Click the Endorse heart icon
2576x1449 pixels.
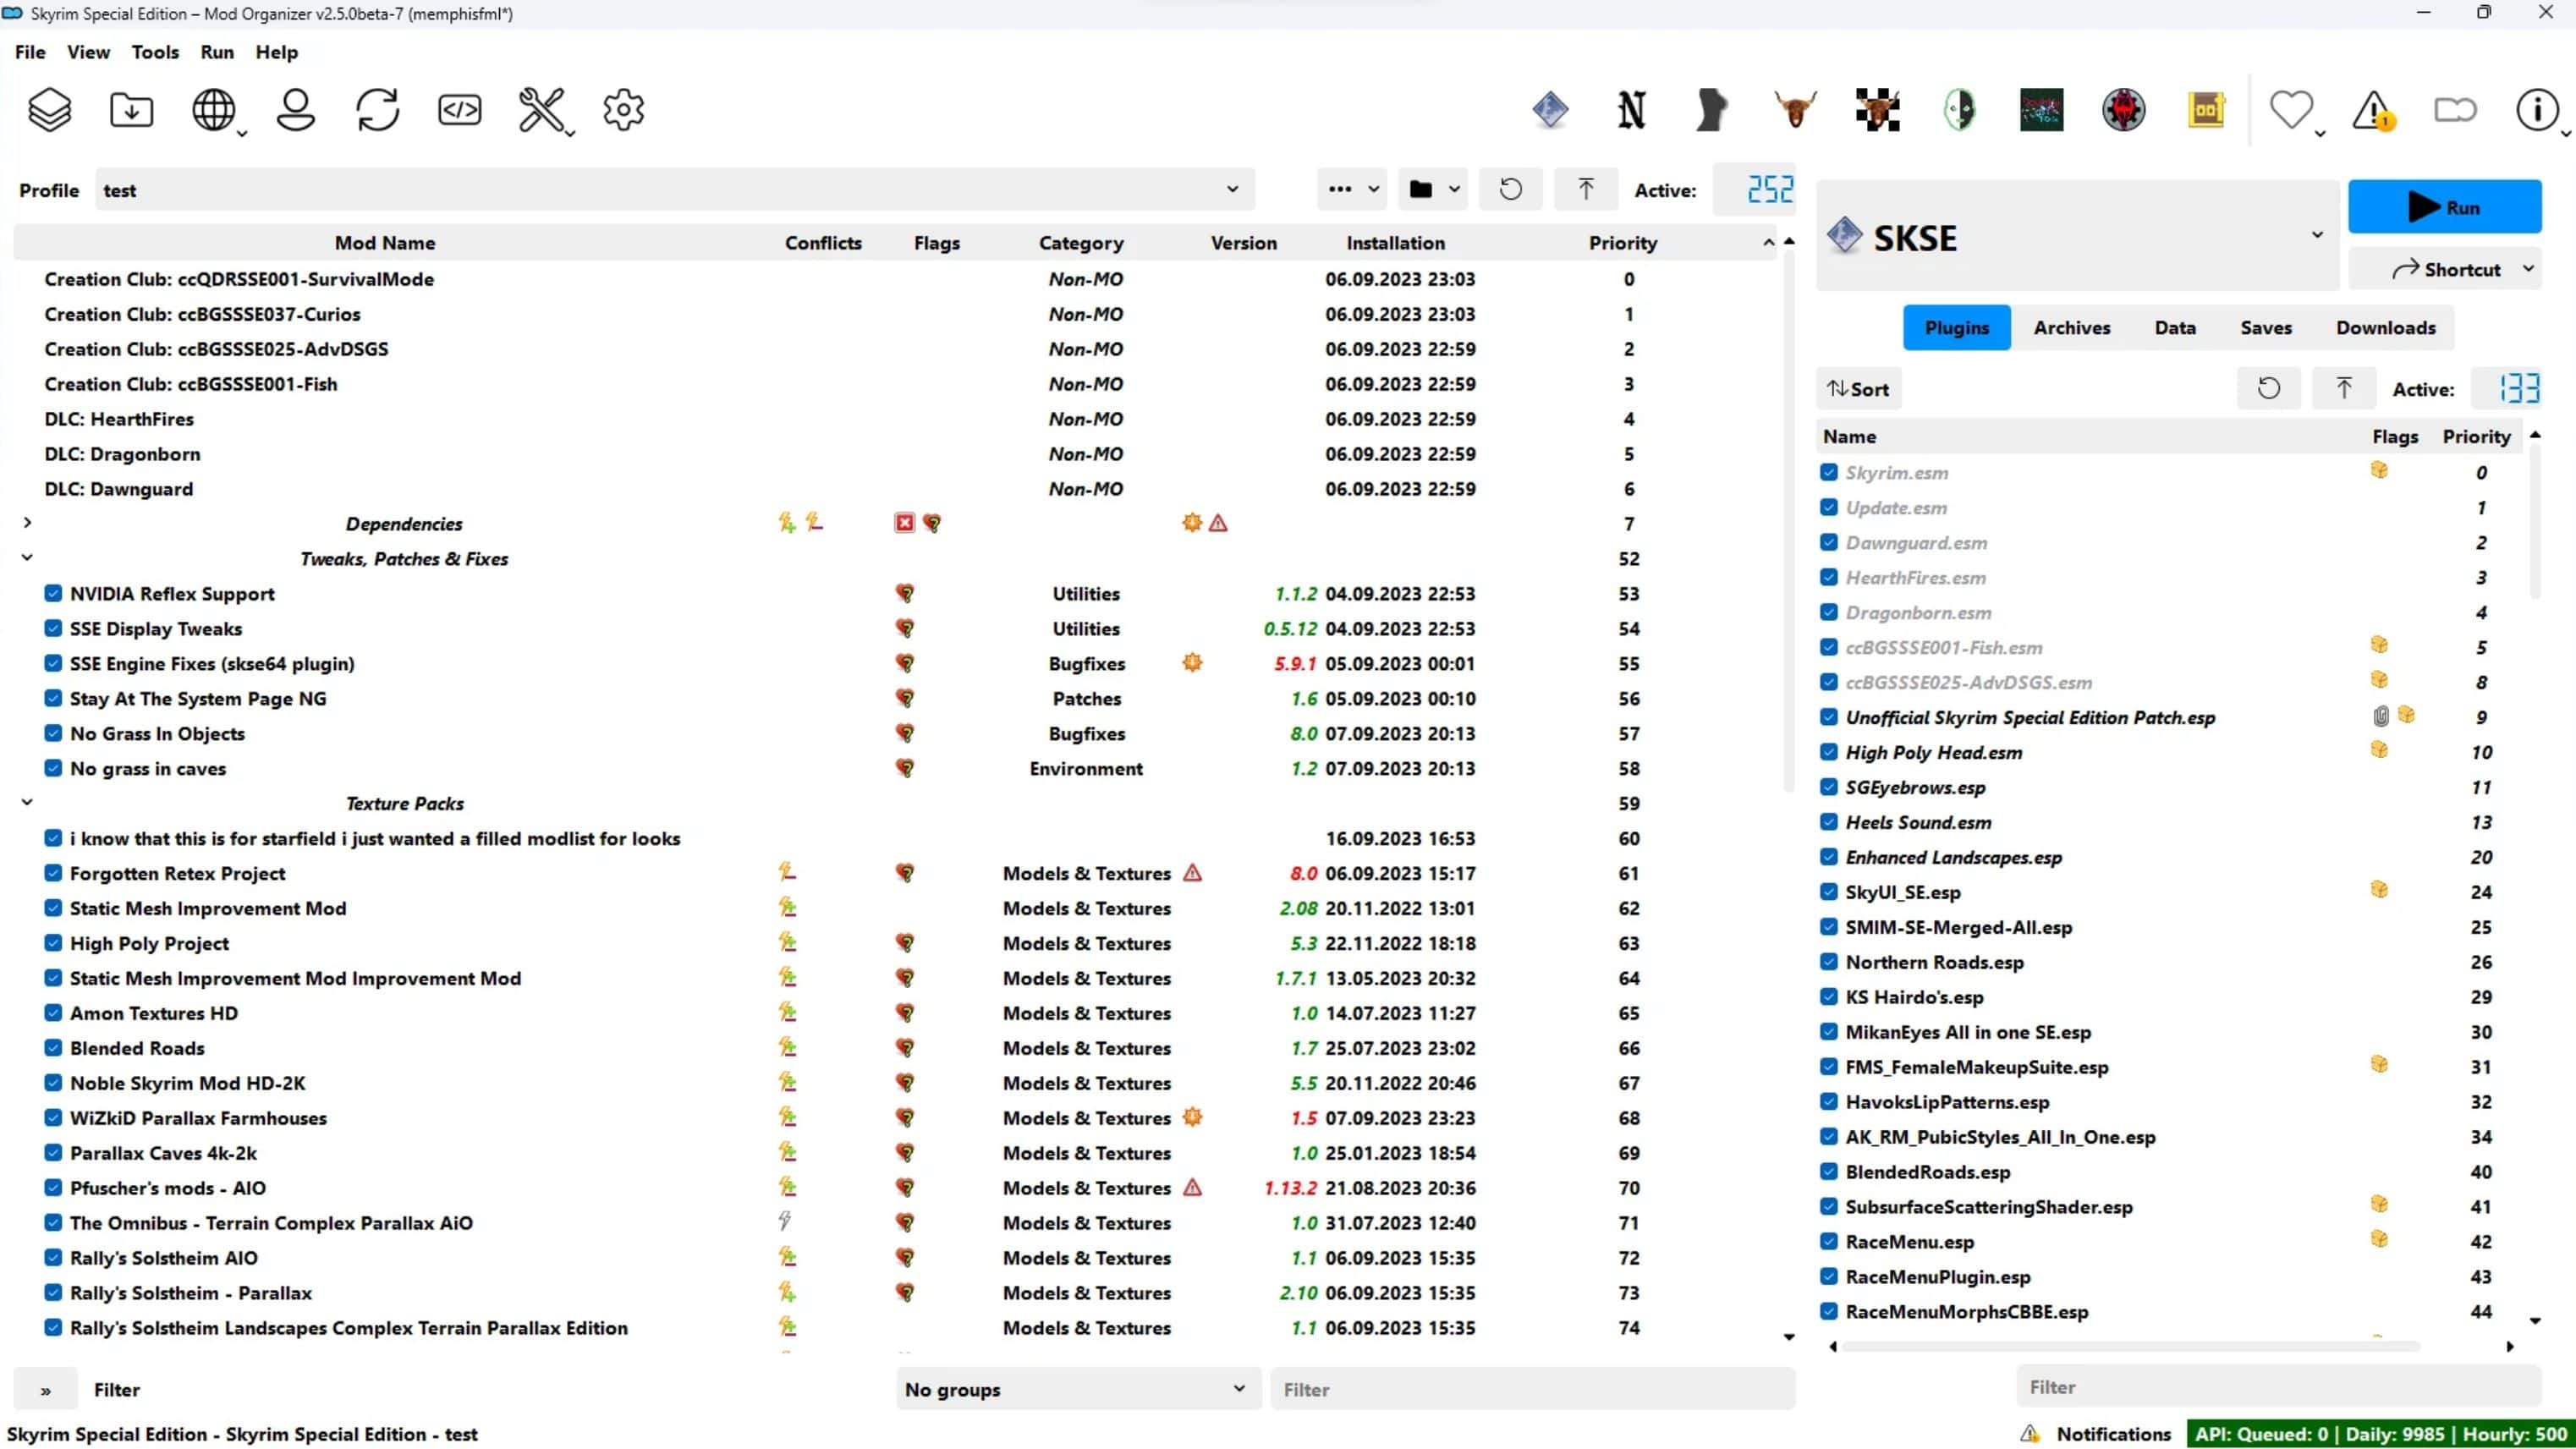2290,110
